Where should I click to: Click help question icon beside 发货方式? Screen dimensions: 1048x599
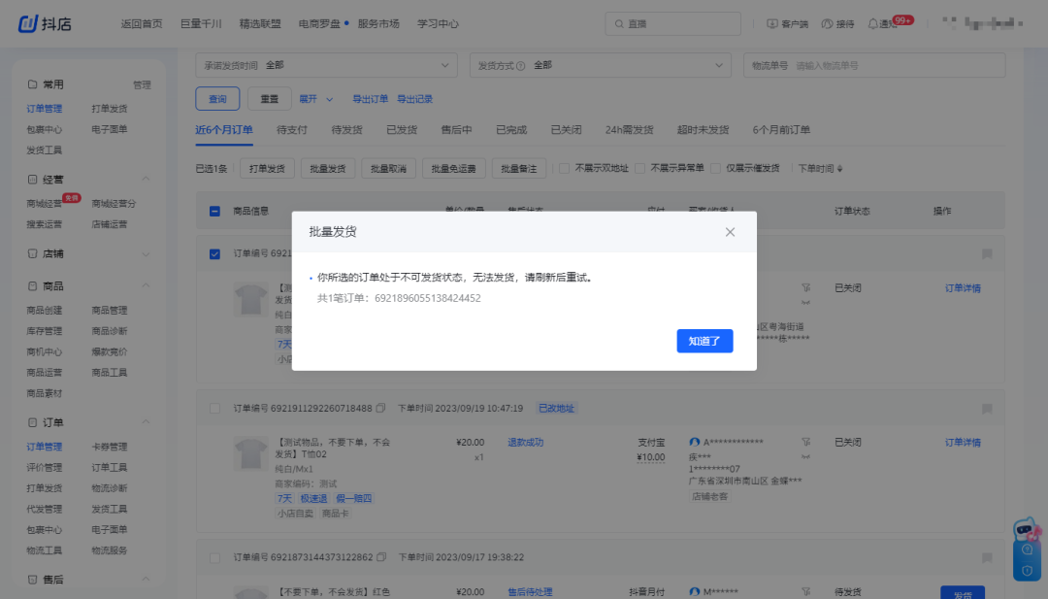(x=521, y=65)
